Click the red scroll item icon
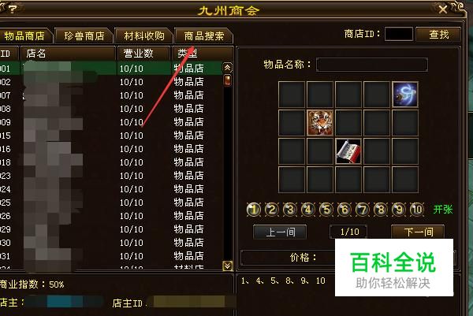Viewport: 473px width, 316px height. (x=348, y=151)
